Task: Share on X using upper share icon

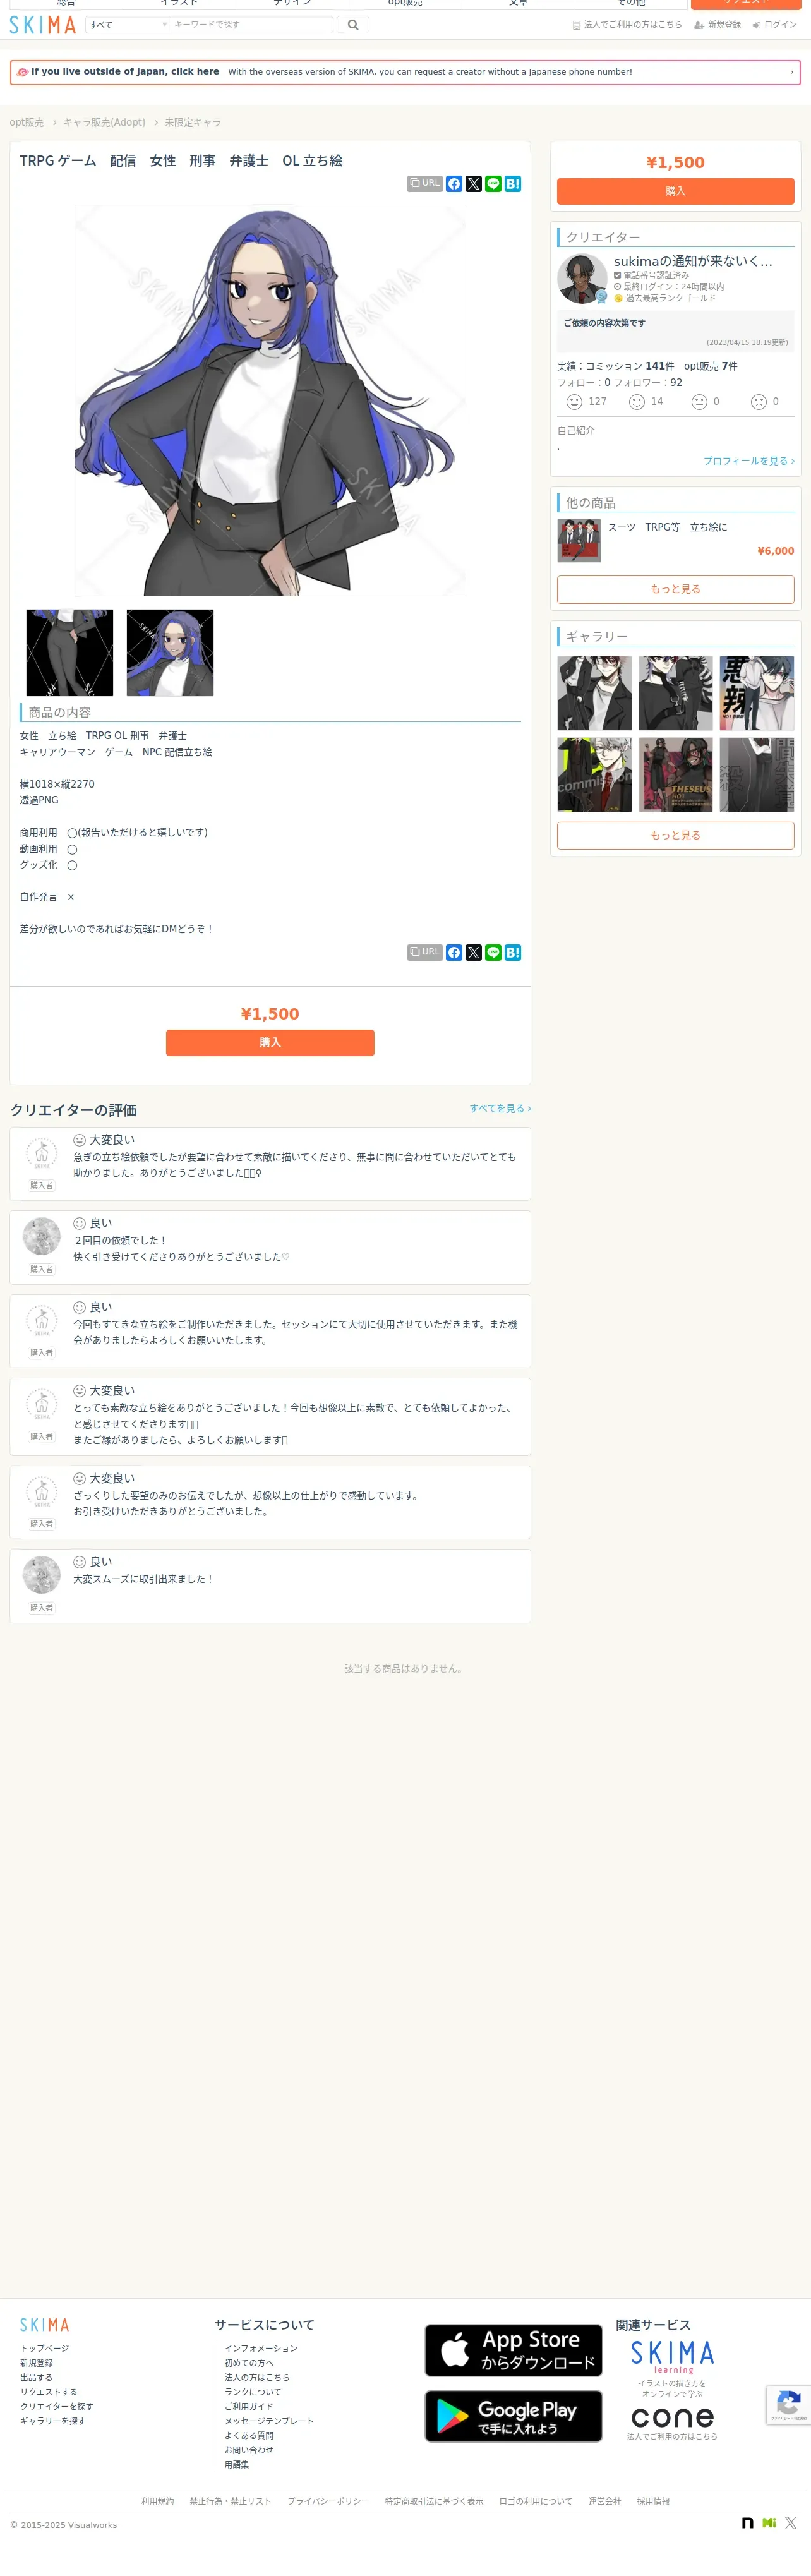Action: click(474, 184)
